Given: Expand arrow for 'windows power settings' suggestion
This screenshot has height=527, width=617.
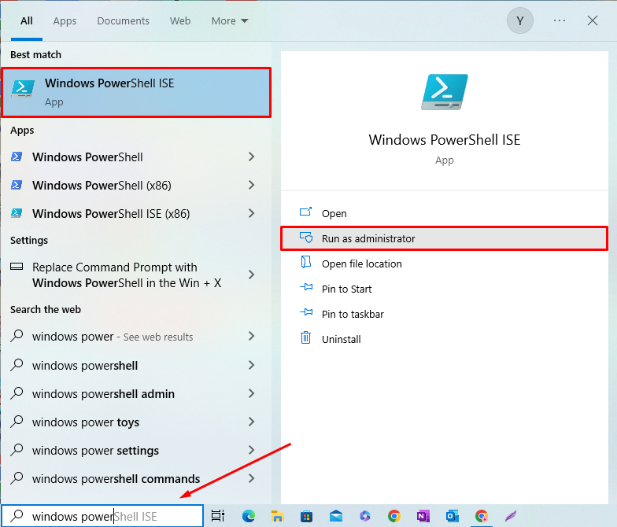Looking at the screenshot, I should point(252,450).
